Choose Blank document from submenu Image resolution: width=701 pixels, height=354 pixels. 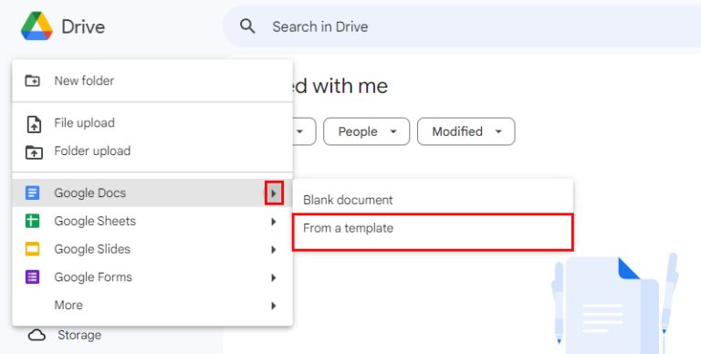pyautogui.click(x=433, y=200)
